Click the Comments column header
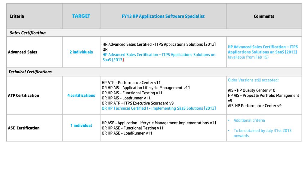This screenshot has height=173, width=308. pos(264,16)
